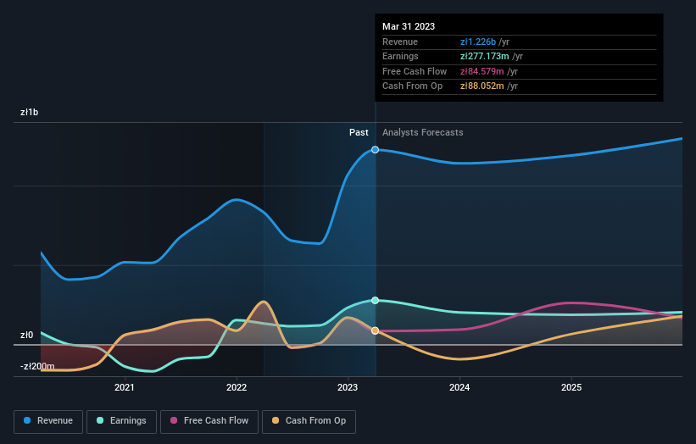Click the zł0 y-axis label
This screenshot has height=444, width=696.
click(26, 335)
